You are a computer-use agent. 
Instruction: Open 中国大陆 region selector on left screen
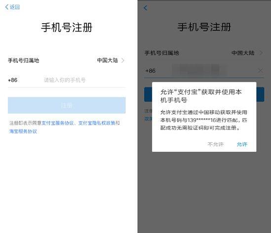click(x=111, y=61)
